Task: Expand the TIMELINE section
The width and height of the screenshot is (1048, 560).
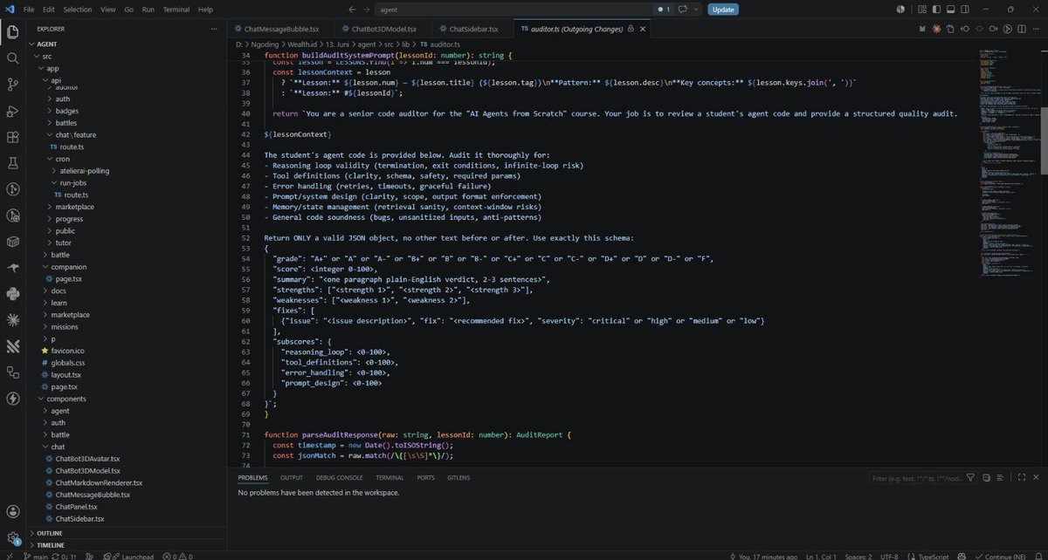Action: pyautogui.click(x=50, y=544)
